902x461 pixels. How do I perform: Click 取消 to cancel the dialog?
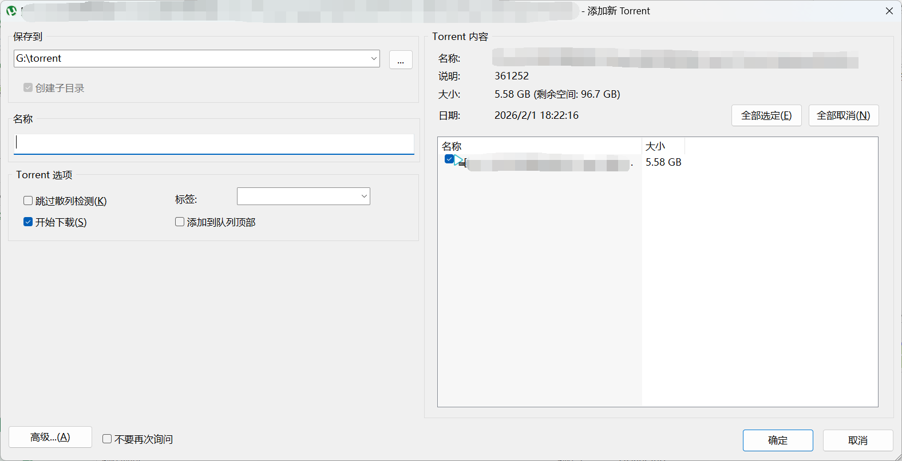(x=857, y=440)
